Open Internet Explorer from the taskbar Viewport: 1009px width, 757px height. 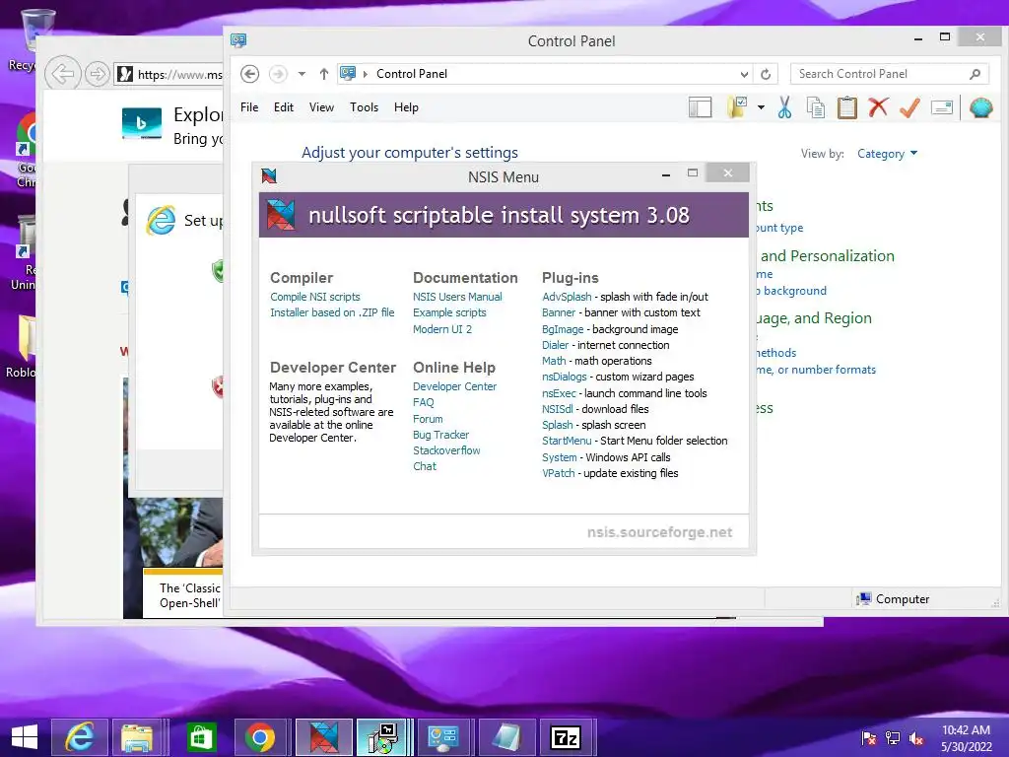[79, 736]
